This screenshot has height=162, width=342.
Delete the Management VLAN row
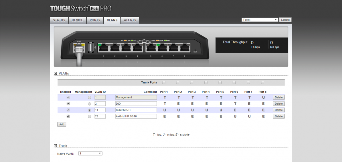tap(279, 97)
